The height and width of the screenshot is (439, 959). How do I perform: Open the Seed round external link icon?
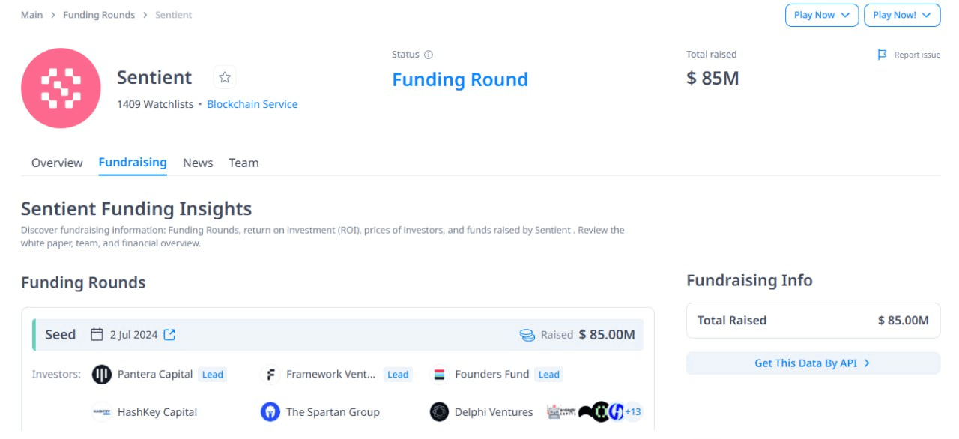tap(169, 335)
